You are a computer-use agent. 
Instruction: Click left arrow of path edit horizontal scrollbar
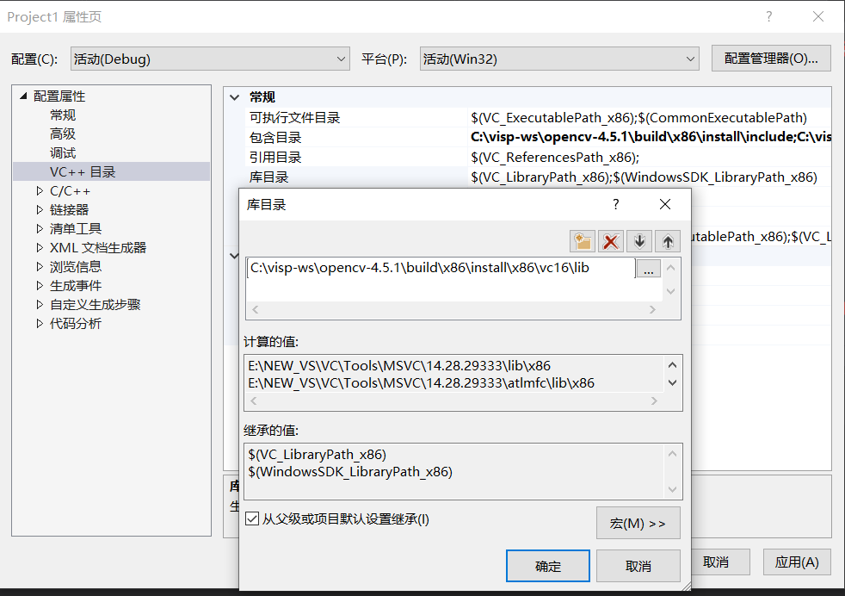coord(256,309)
